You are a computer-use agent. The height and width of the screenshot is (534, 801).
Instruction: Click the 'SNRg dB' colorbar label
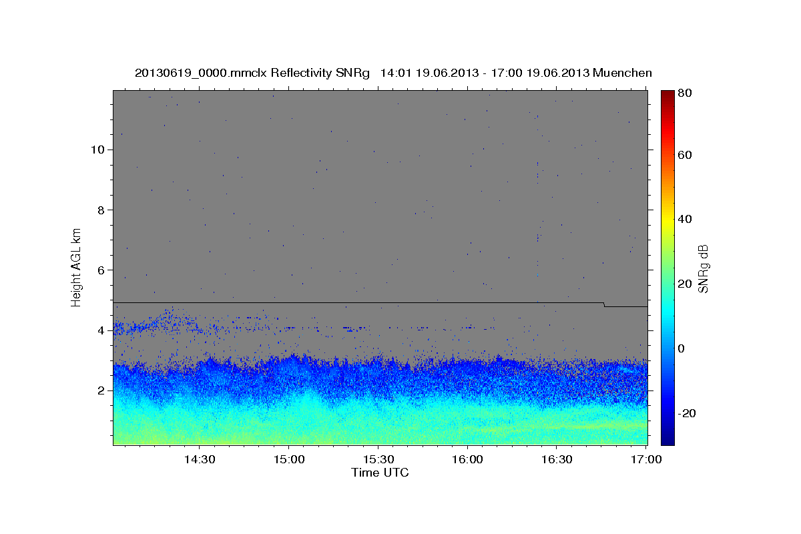coord(703,269)
